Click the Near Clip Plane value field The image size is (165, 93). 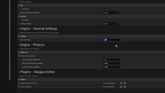(112, 40)
